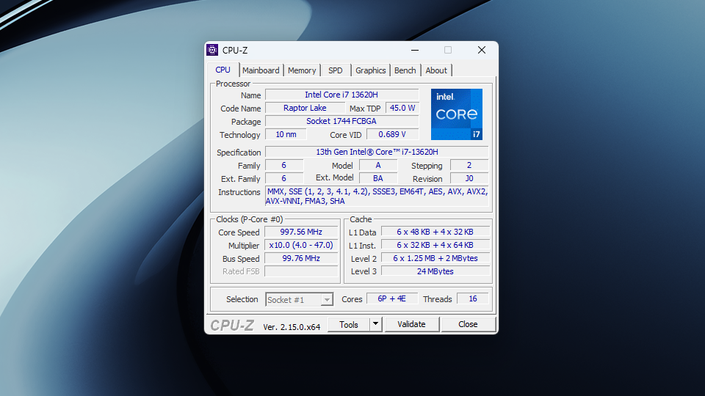Switch to the Mainboard tab
The height and width of the screenshot is (396, 705).
tap(261, 70)
